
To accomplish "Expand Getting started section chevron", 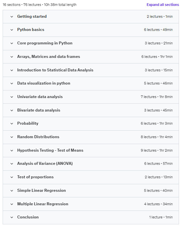I will point(12,17).
